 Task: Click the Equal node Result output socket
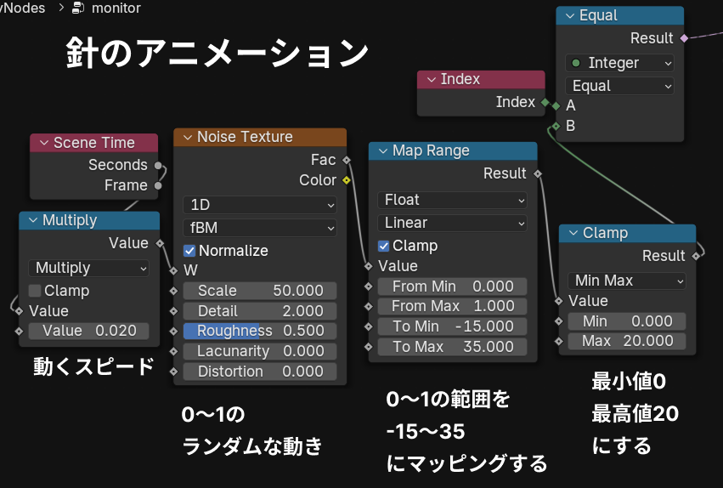pyautogui.click(x=684, y=38)
